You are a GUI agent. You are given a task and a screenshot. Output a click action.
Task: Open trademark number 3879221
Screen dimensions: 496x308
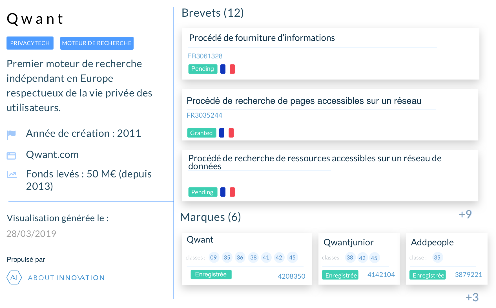(469, 275)
